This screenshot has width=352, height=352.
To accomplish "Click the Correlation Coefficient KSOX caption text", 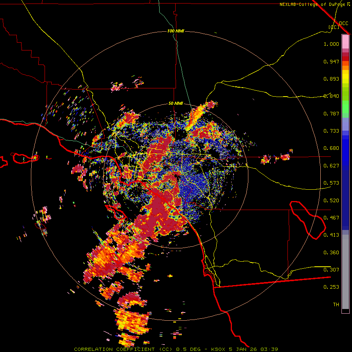I will pyautogui.click(x=176, y=349).
